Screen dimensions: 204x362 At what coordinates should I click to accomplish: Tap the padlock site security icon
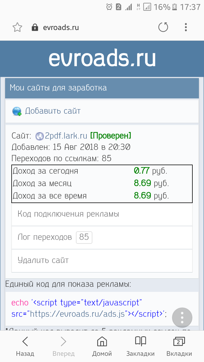pos(35,27)
